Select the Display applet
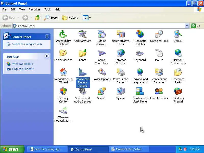204x153 pixels. tap(178, 36)
